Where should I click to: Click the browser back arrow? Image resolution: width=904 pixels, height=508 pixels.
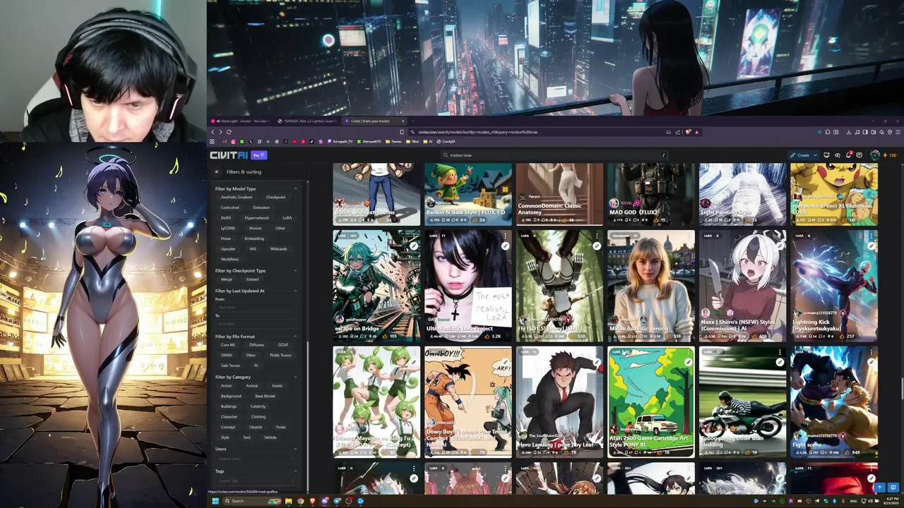pyautogui.click(x=213, y=132)
